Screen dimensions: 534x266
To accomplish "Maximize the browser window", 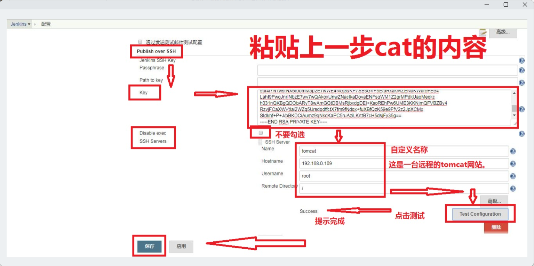I will tap(506, 5).
